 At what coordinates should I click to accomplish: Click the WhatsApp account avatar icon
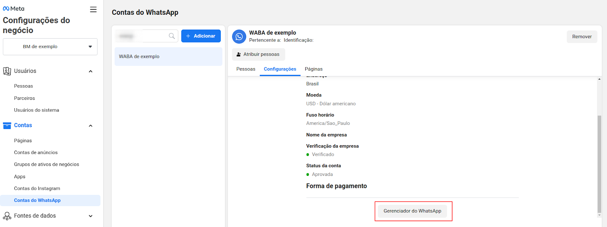tap(239, 37)
